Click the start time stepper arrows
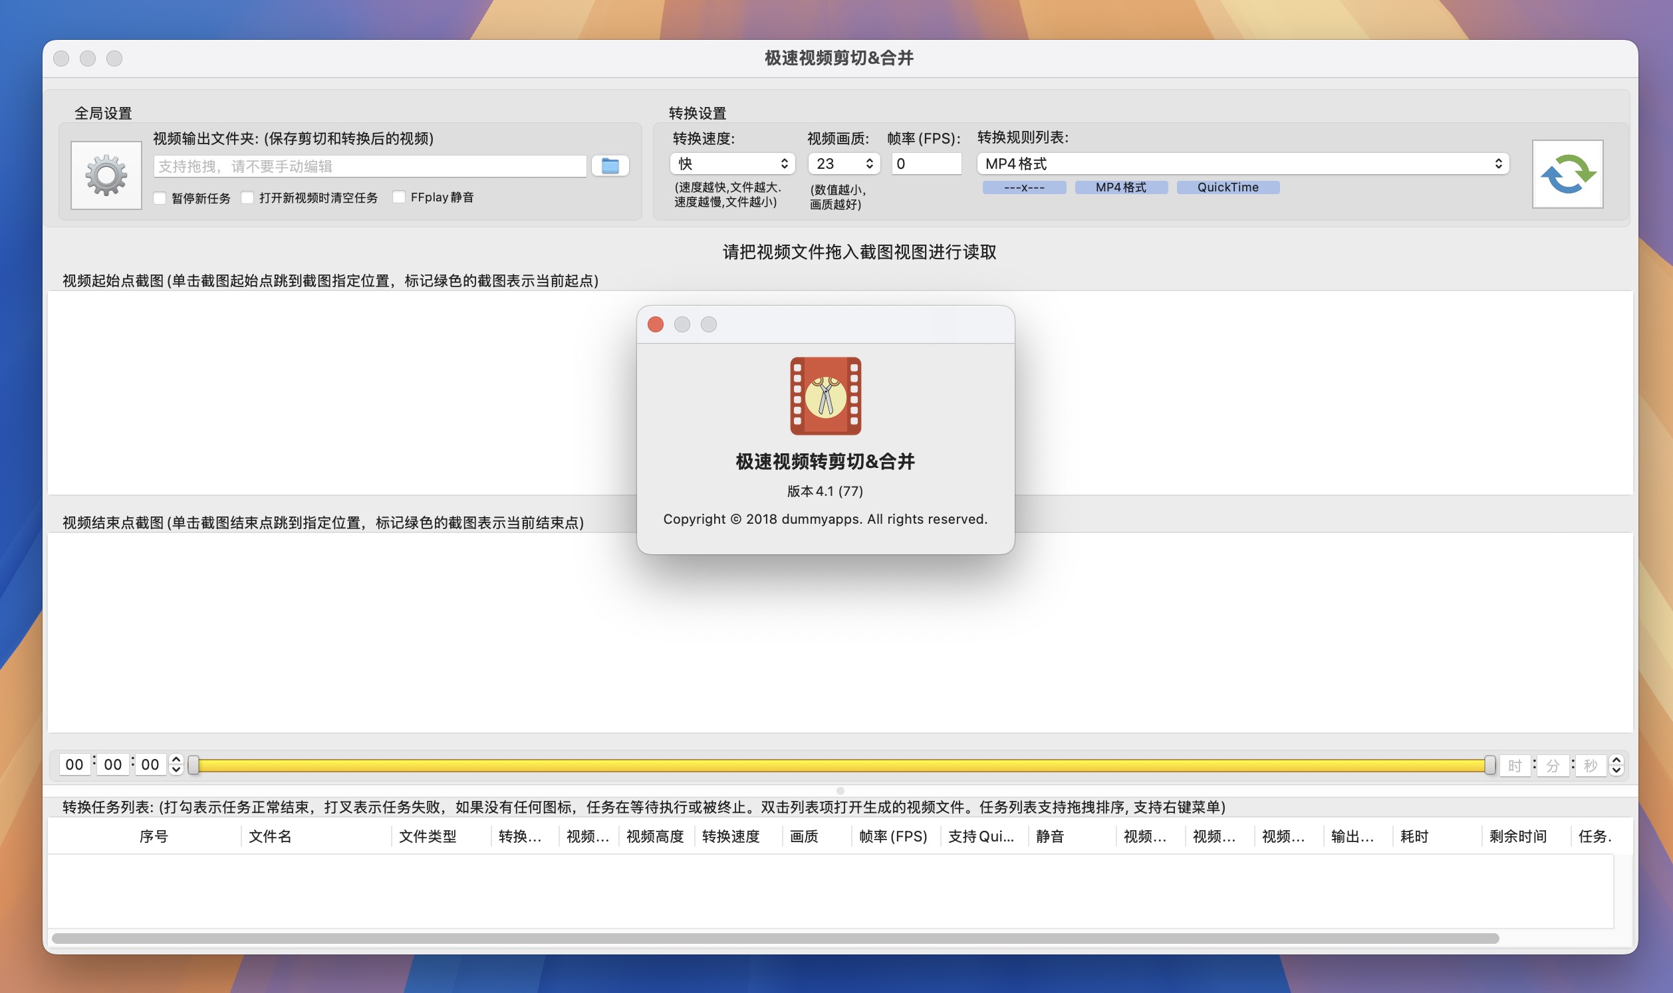 [x=176, y=764]
